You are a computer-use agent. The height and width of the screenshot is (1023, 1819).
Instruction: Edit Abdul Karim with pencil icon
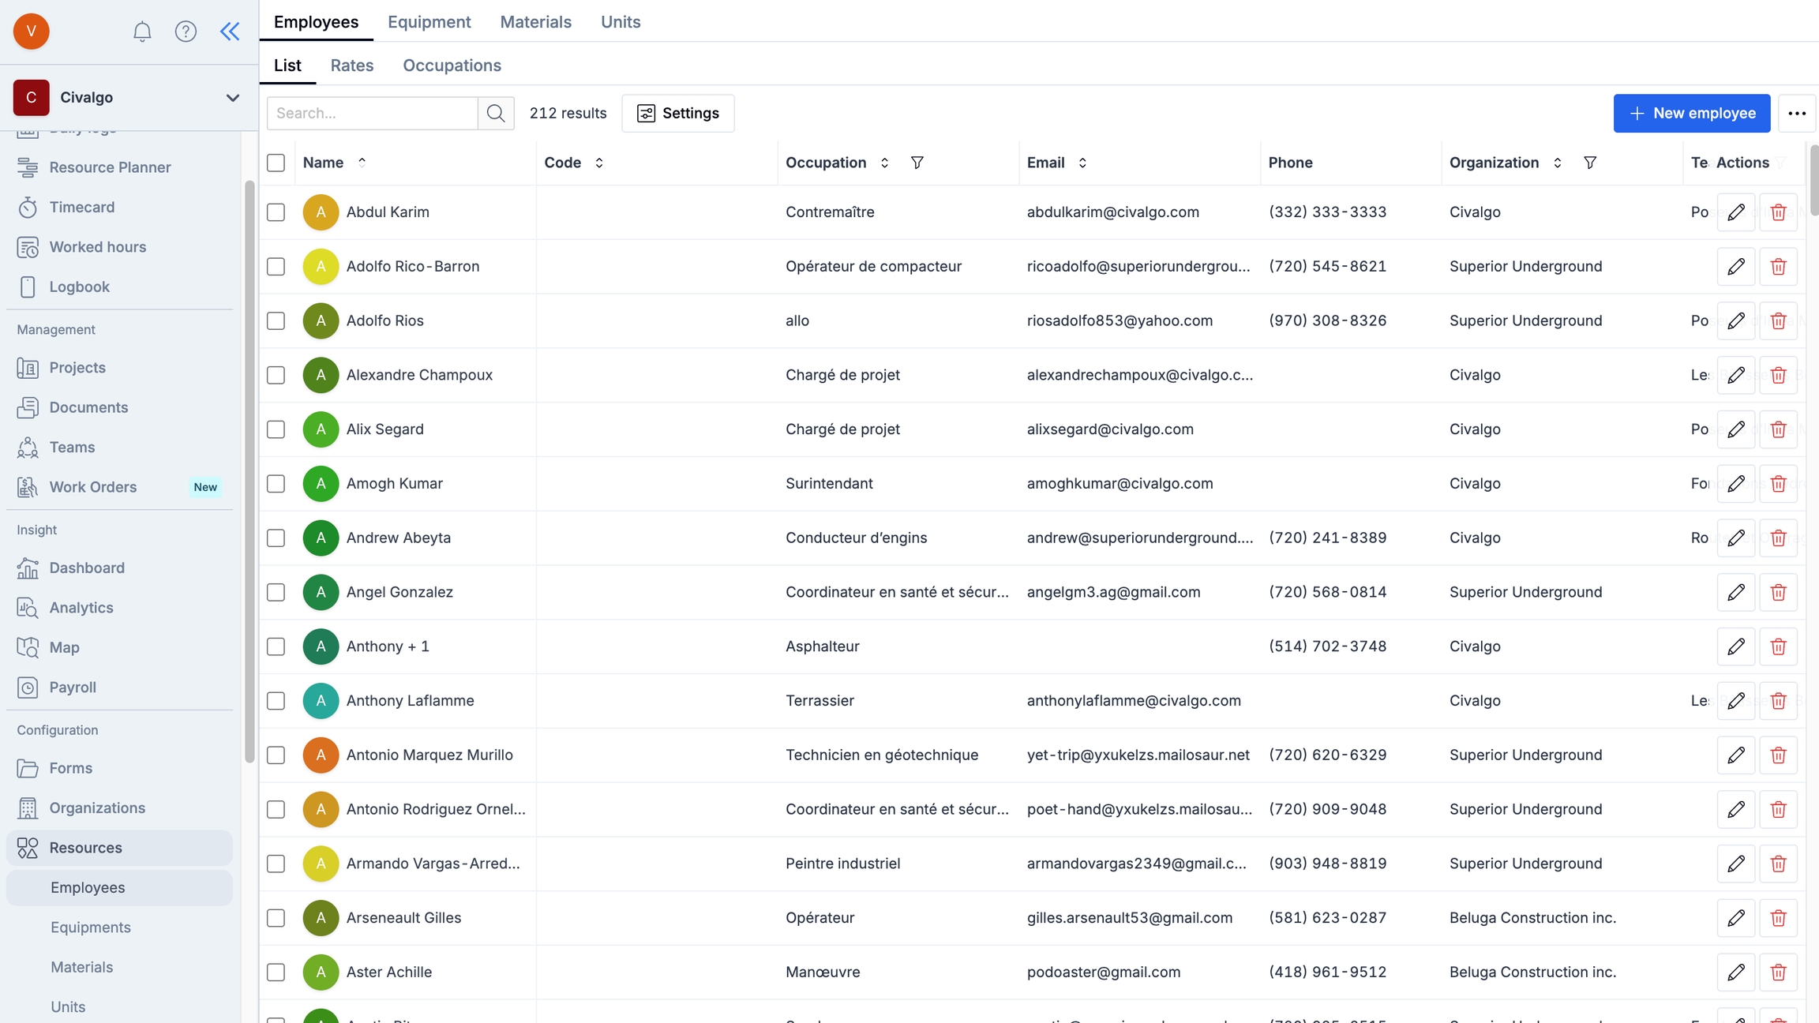(x=1735, y=212)
